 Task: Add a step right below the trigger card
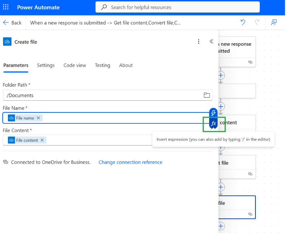(x=221, y=75)
